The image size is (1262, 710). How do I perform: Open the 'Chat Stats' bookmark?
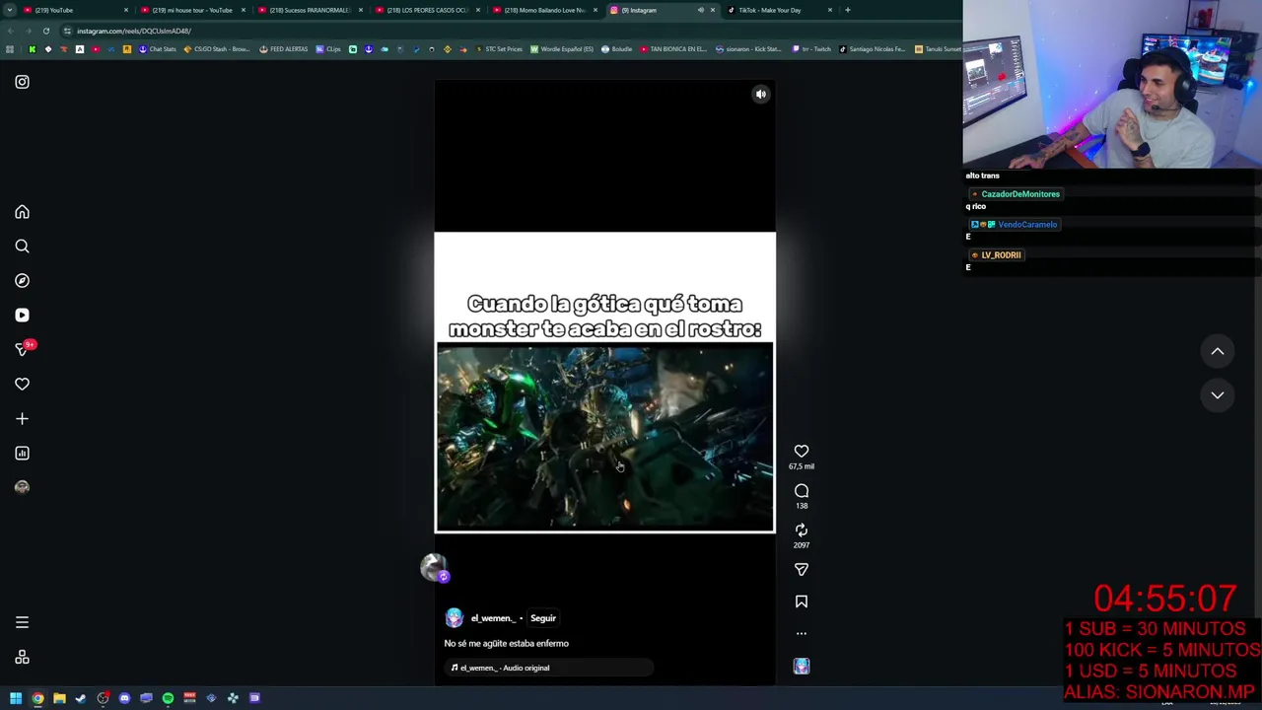[157, 49]
